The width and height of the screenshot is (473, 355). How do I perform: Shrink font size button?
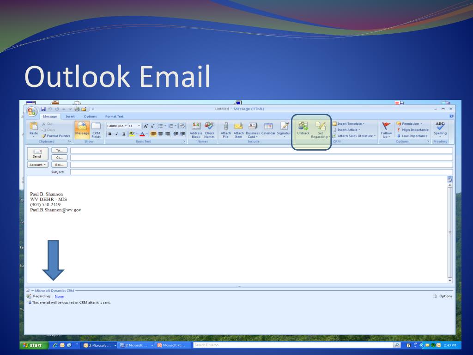[152, 126]
